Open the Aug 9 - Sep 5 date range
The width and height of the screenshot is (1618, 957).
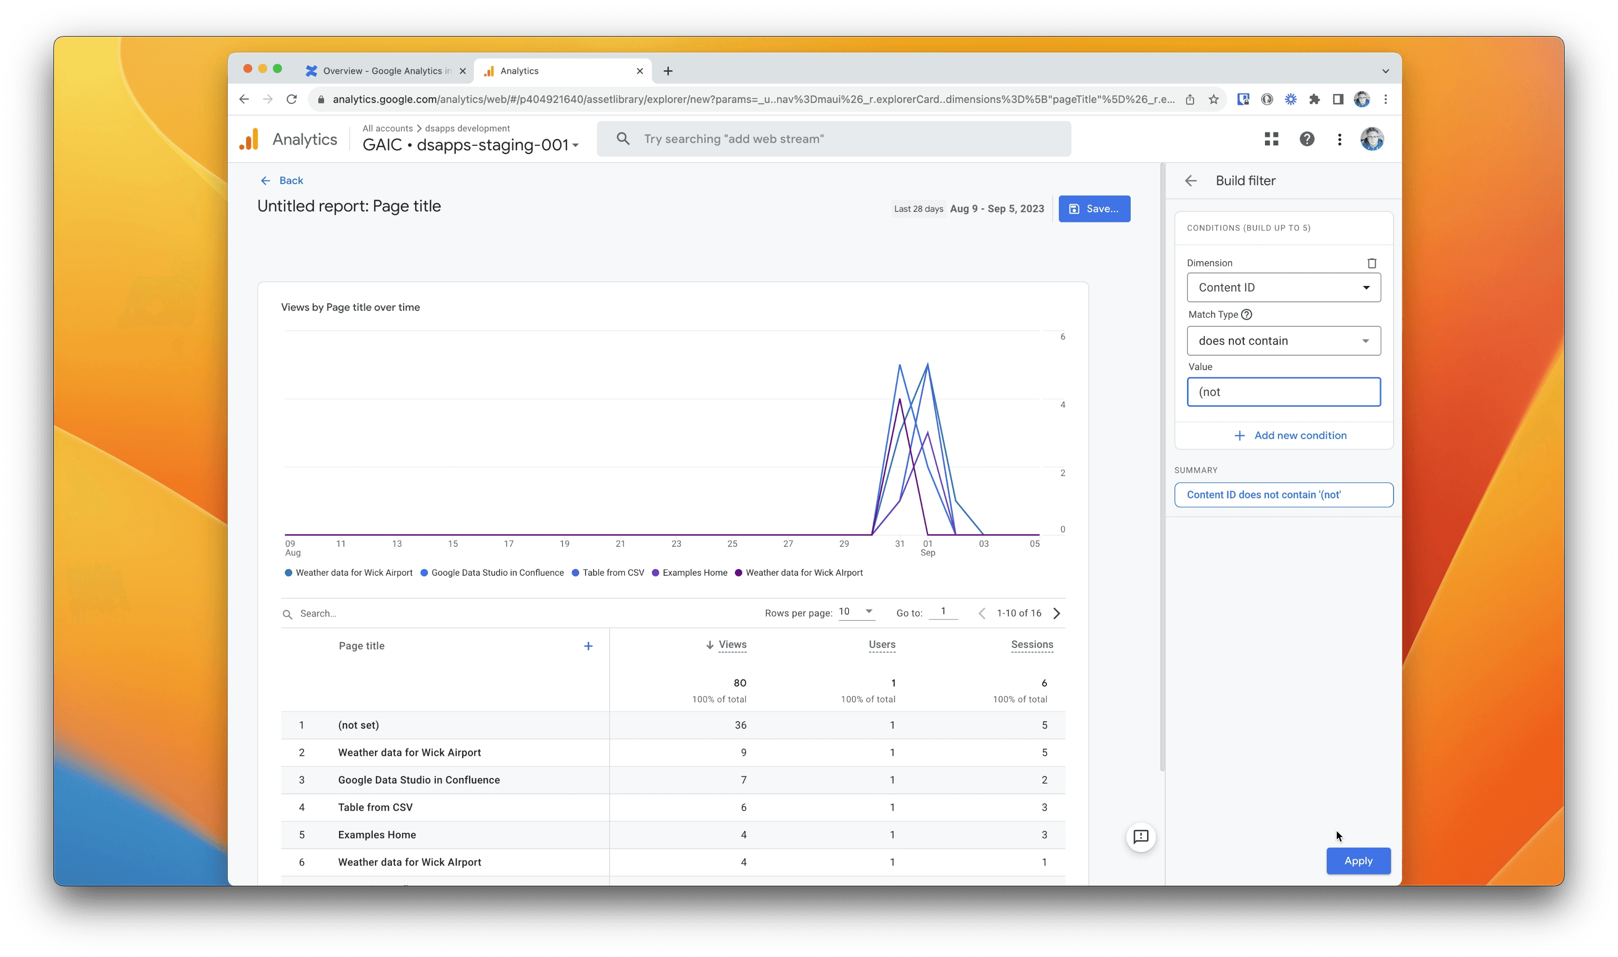[996, 209]
